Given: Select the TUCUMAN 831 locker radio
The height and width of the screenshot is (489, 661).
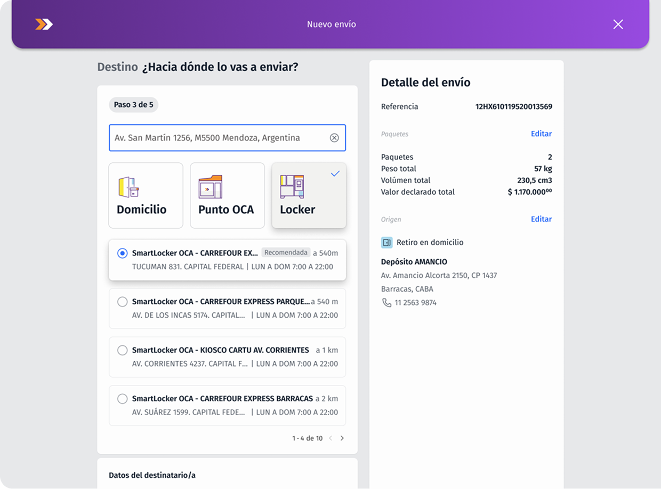Looking at the screenshot, I should 122,253.
